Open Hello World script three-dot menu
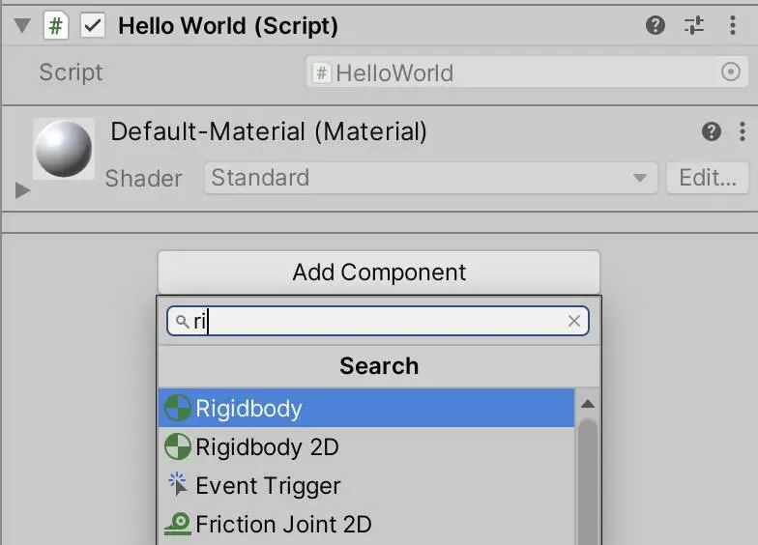The image size is (758, 545). 733,26
